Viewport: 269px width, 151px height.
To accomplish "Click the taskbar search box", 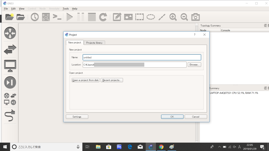I will 46,147.
